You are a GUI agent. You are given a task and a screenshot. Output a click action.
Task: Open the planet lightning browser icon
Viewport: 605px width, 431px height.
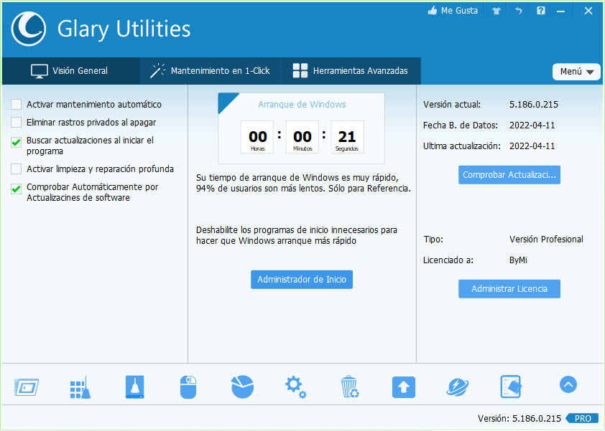point(458,387)
